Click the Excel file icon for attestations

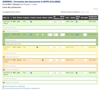point(3,88)
